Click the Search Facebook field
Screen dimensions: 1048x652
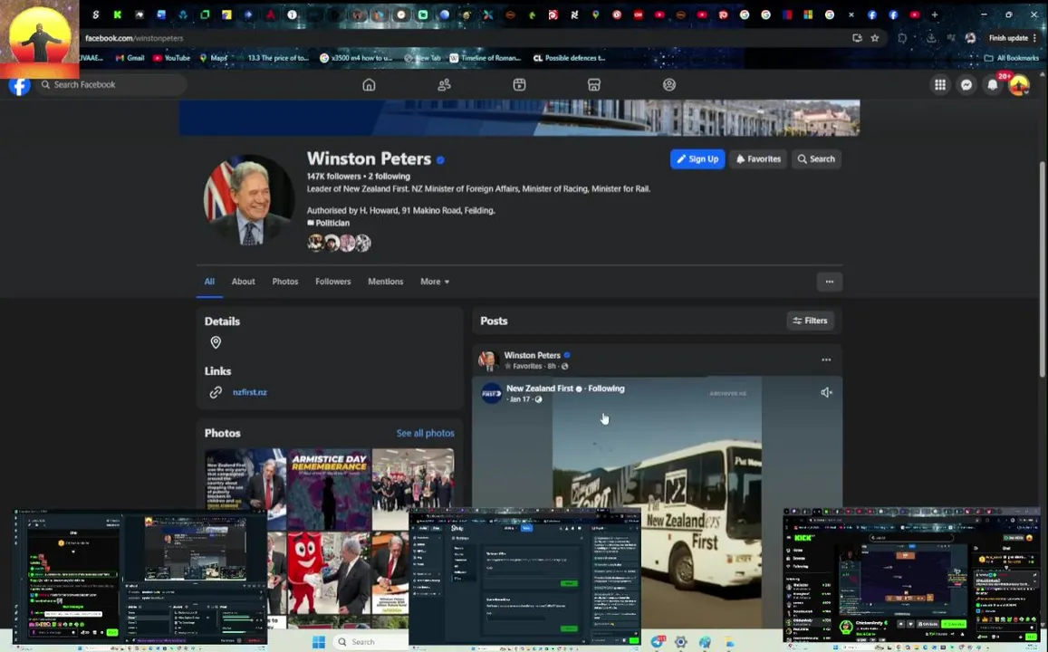(111, 85)
